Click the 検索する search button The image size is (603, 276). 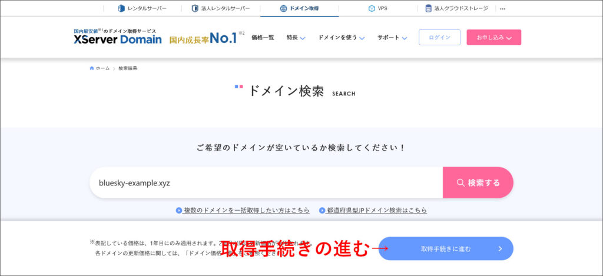pos(478,182)
